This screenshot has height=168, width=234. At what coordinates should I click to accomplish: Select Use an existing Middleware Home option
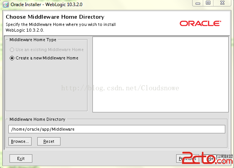46,50
